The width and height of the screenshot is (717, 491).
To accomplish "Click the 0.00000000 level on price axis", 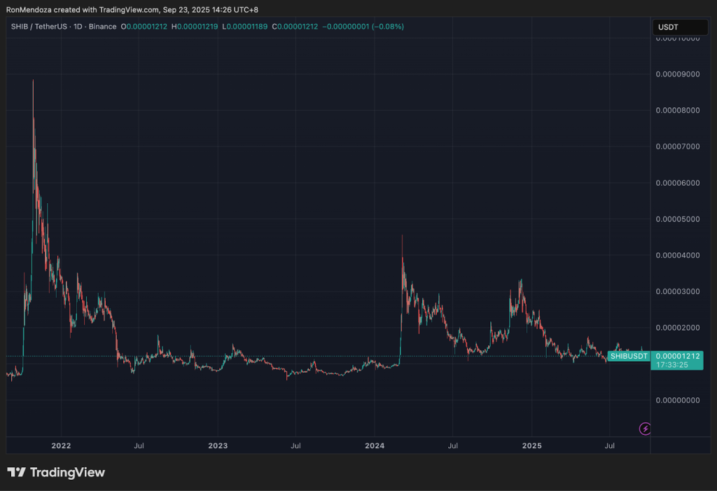I will click(676, 400).
